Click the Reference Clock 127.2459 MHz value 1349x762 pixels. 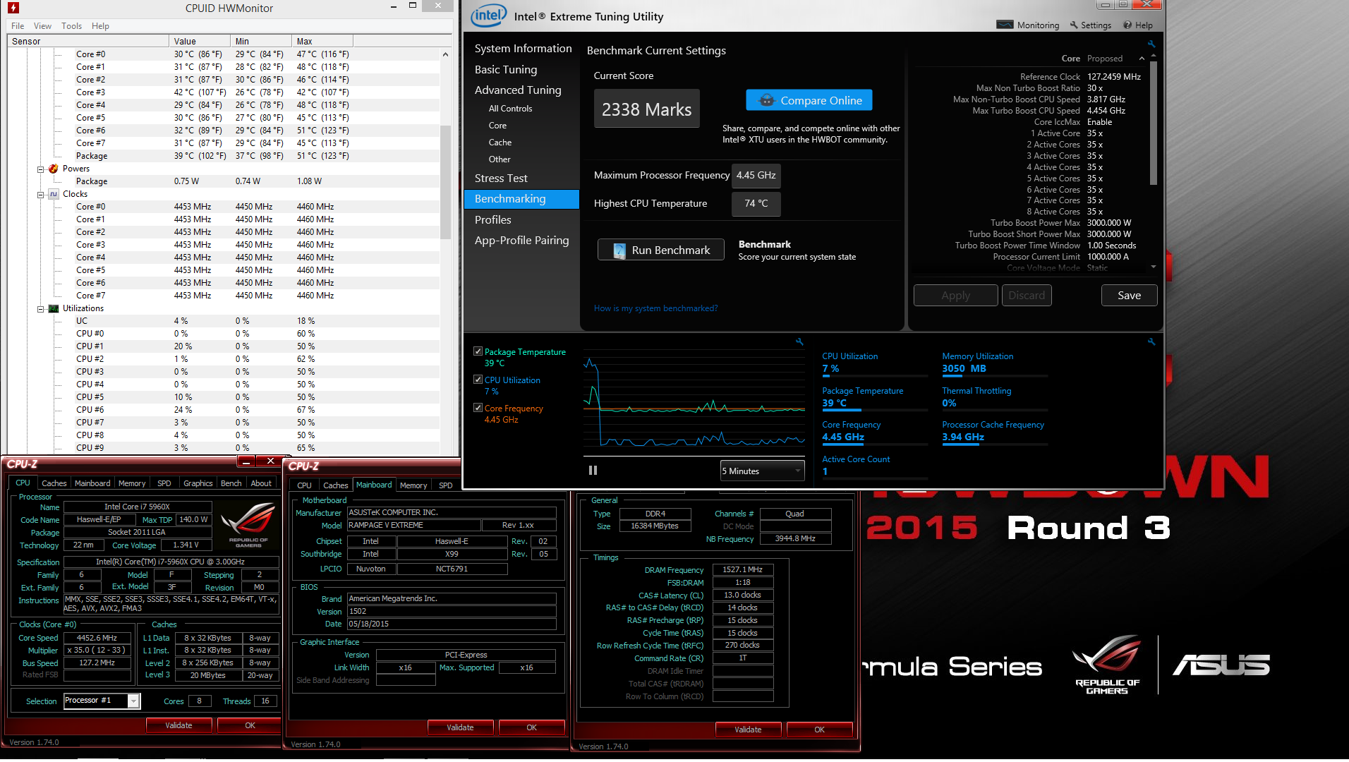click(1113, 77)
